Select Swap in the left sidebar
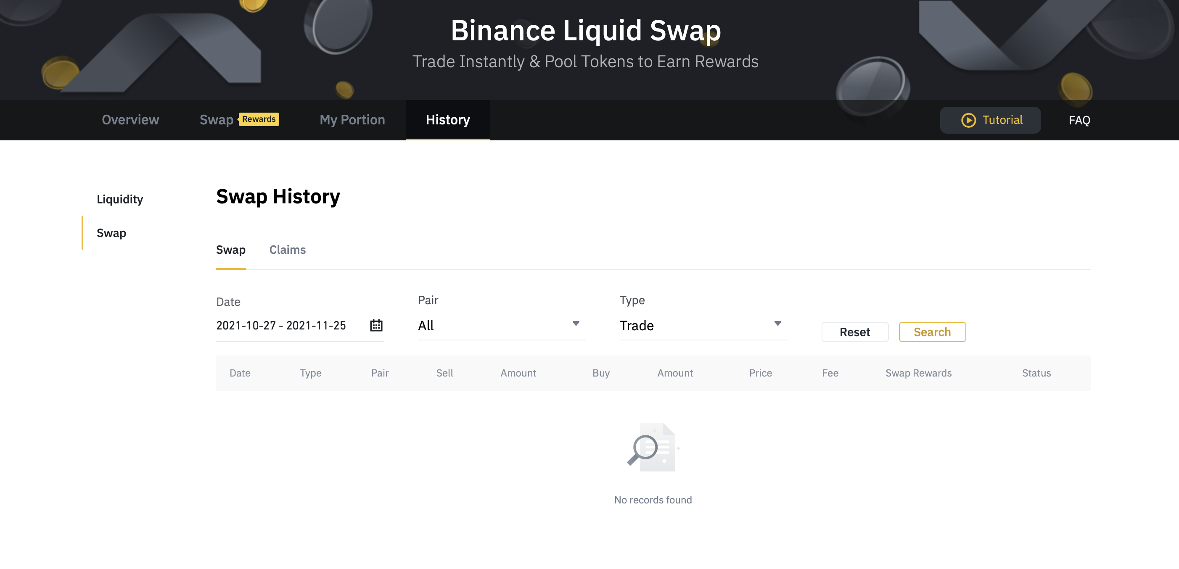The height and width of the screenshot is (569, 1179). [x=111, y=233]
